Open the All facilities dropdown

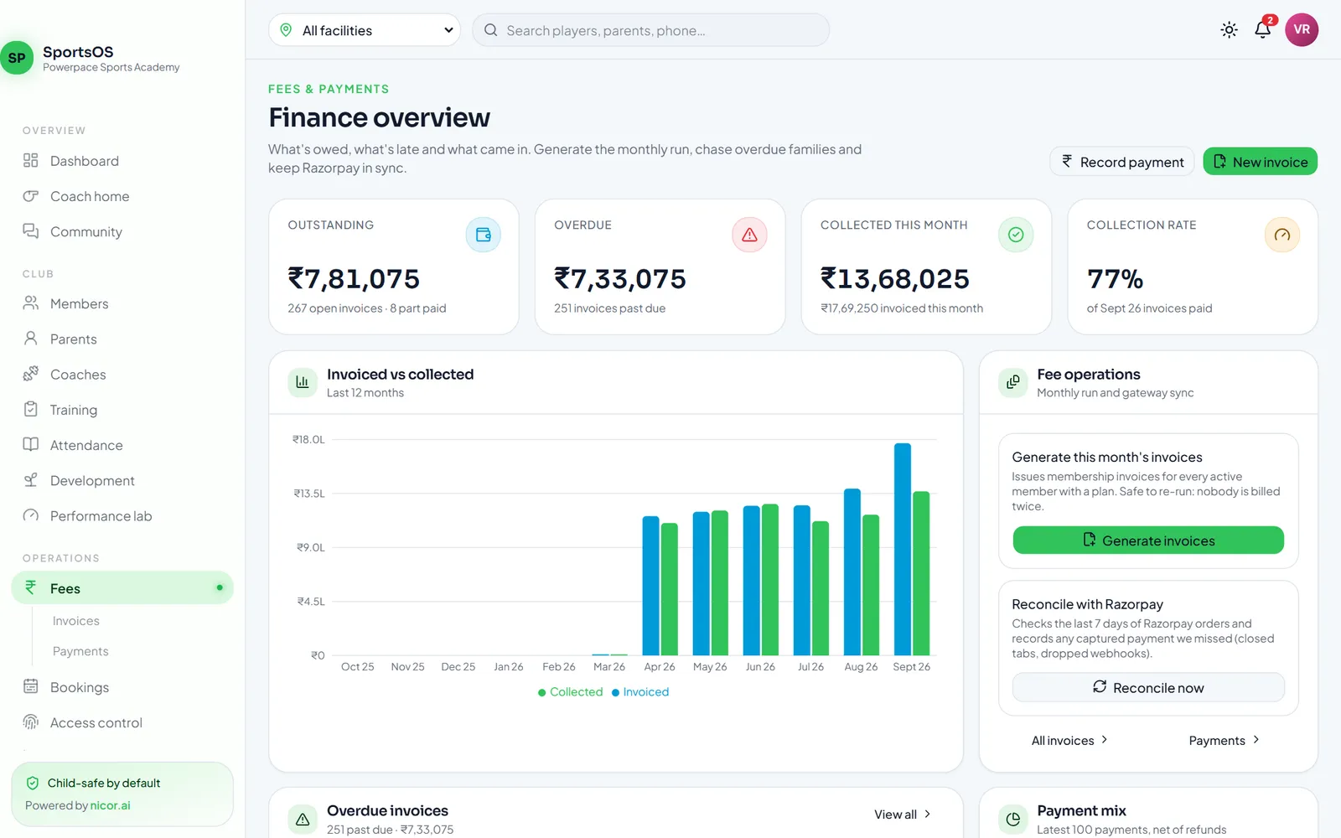point(365,30)
